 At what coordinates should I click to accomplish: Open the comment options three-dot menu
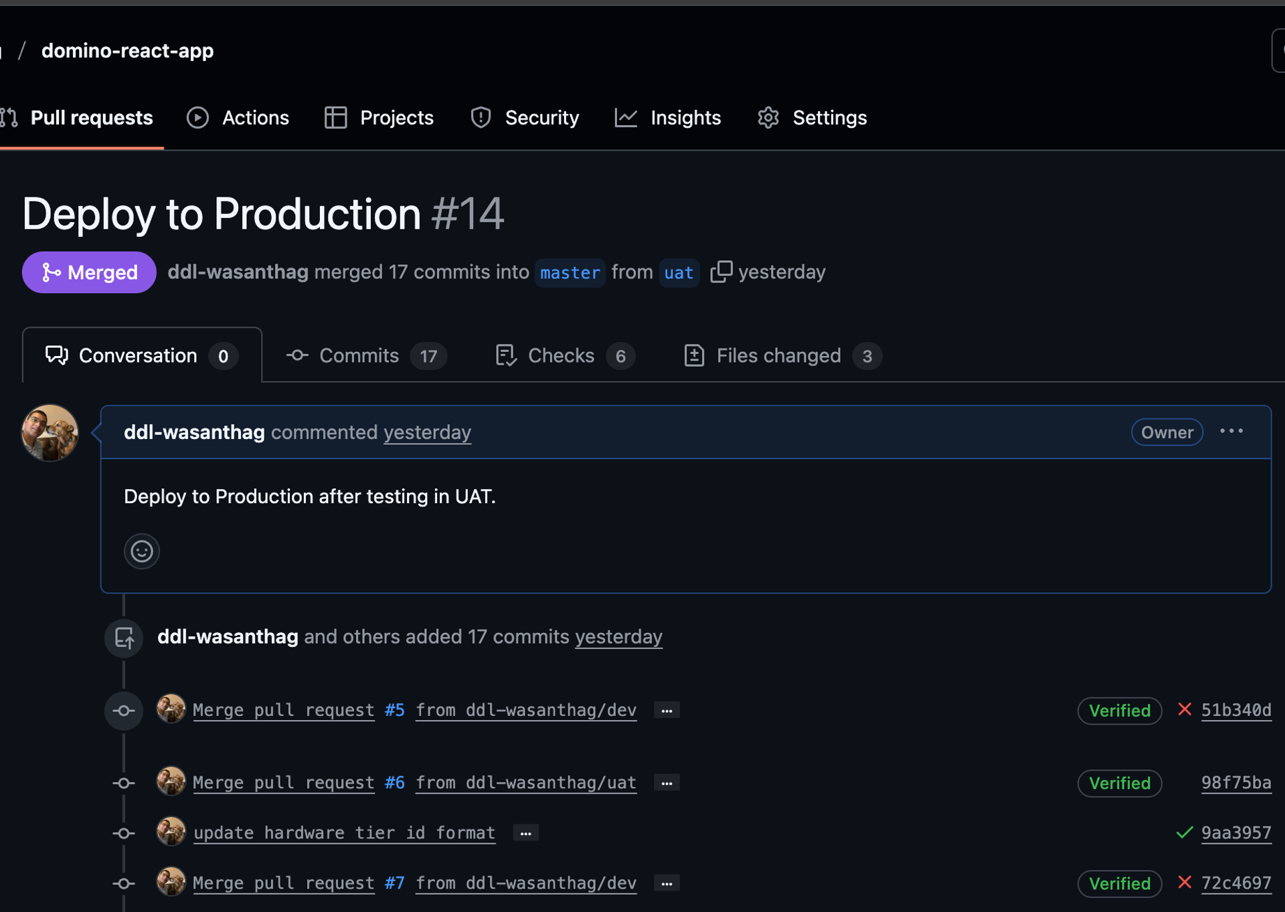tap(1231, 432)
